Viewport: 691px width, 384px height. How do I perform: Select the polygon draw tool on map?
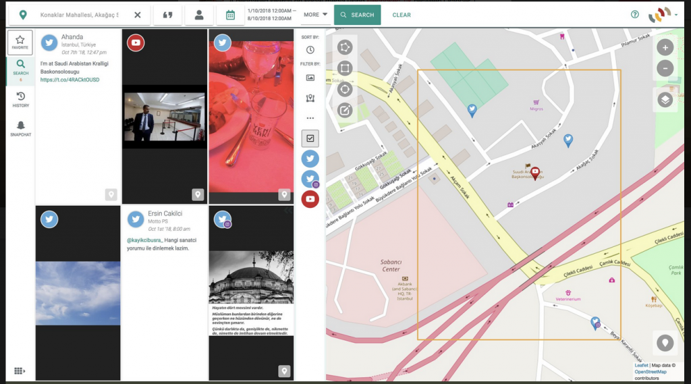tap(345, 47)
